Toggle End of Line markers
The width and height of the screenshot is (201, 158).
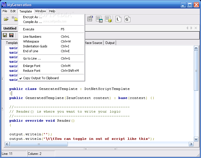click(51, 51)
